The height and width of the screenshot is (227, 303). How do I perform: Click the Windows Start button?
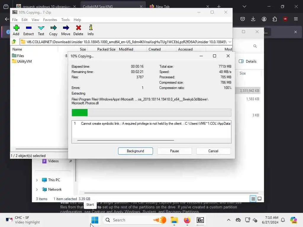tap(95, 220)
